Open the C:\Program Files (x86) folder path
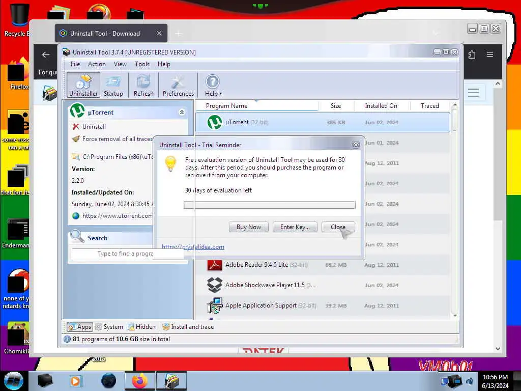 pyautogui.click(x=118, y=157)
